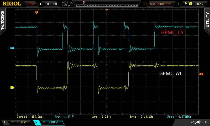210x126 pixels.
Task: Click the orange trigger level arrow at right edge
Action: coord(201,74)
